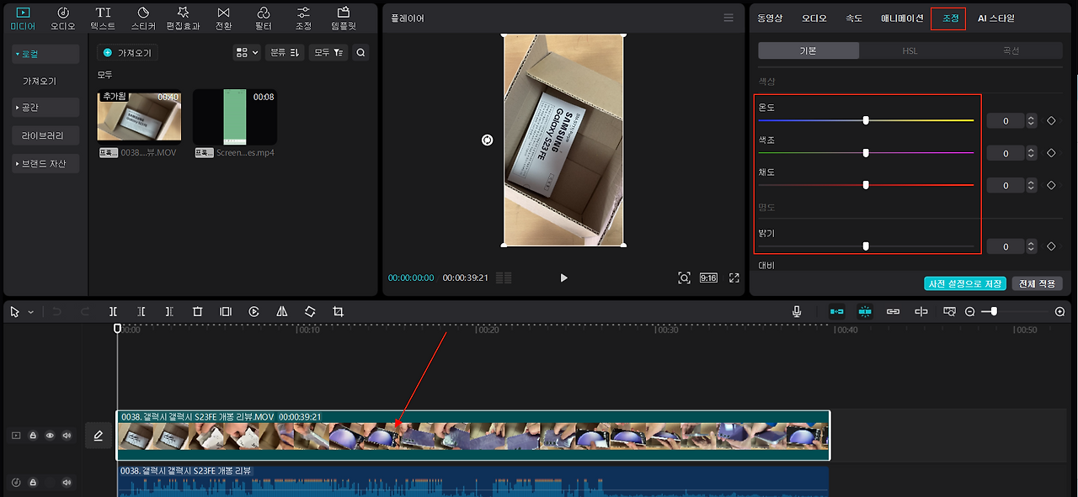Image resolution: width=1078 pixels, height=497 pixels.
Task: Toggle auto snapping in timeline toolbar
Action: (865, 311)
